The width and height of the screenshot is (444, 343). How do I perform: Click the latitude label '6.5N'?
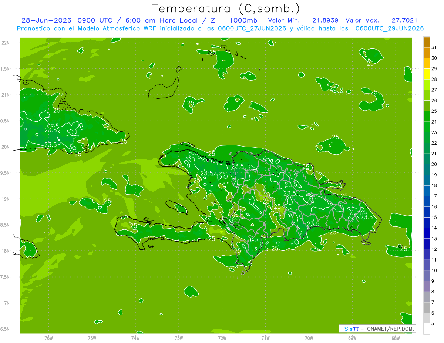(x=6, y=329)
